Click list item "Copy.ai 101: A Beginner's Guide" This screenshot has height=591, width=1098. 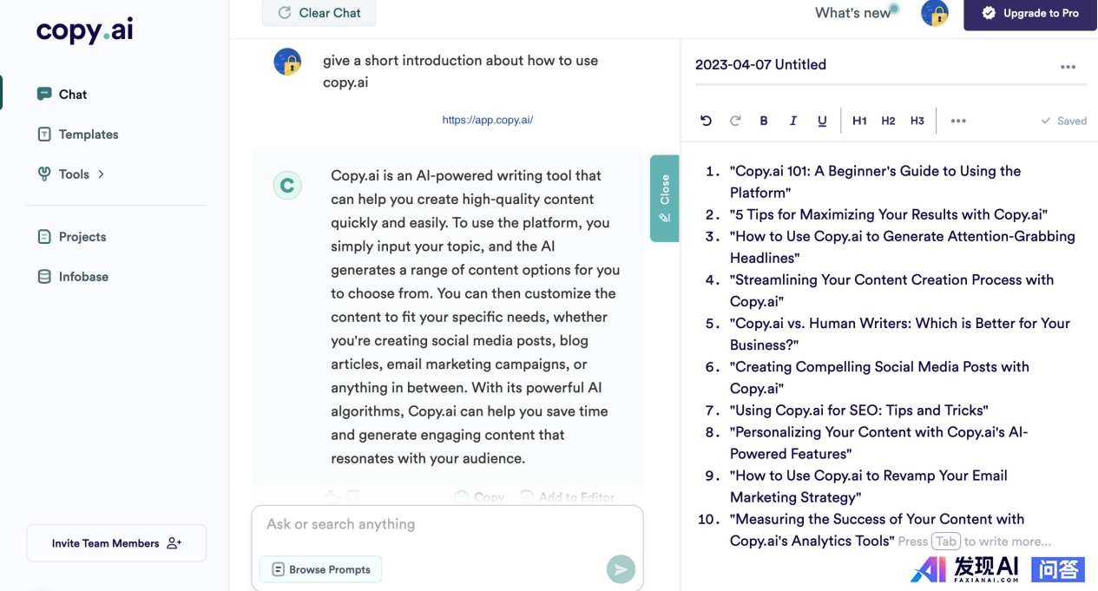point(875,182)
